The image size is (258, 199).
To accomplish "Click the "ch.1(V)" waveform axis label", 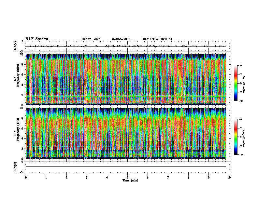I will 15,46.
